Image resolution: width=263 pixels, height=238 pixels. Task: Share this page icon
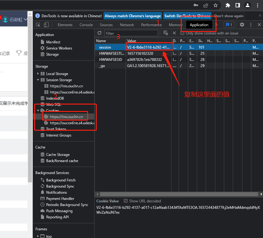pyautogui.click(x=206, y=5)
